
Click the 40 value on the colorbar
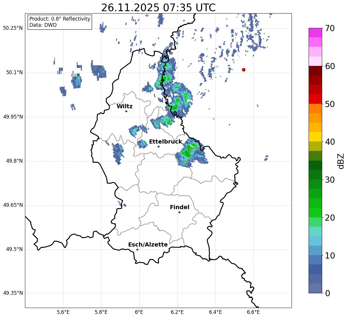pyautogui.click(x=330, y=142)
